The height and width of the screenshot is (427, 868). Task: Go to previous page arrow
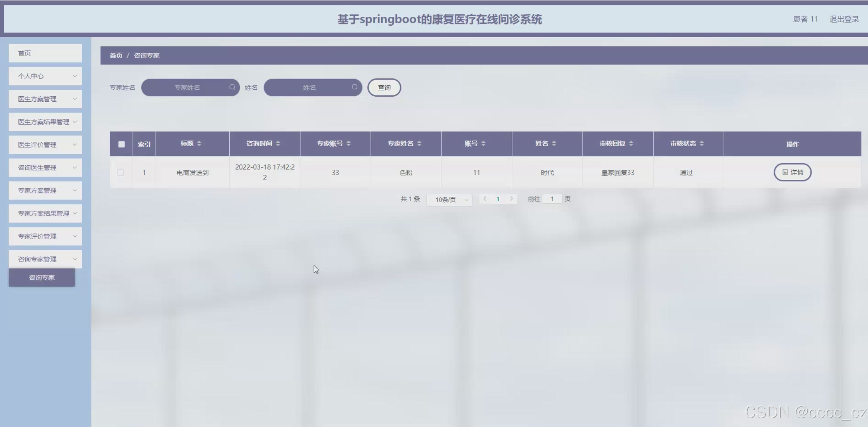[x=485, y=199]
